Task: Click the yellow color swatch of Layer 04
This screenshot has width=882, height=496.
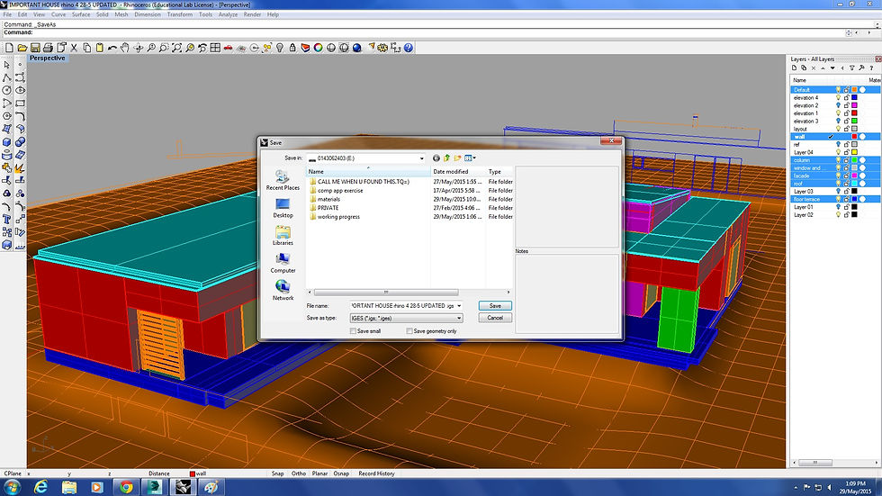Action: [854, 152]
